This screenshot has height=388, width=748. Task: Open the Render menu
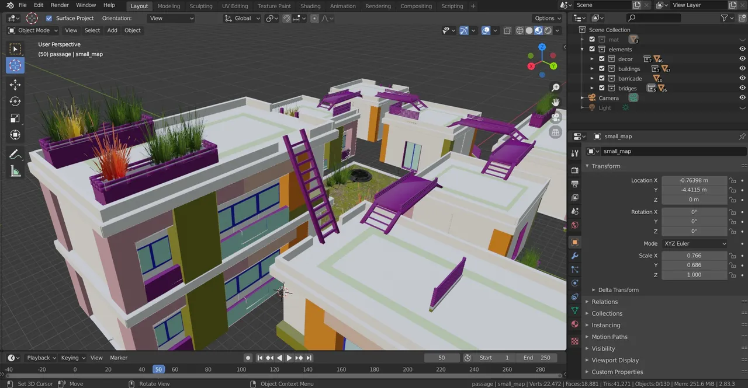tap(60, 5)
